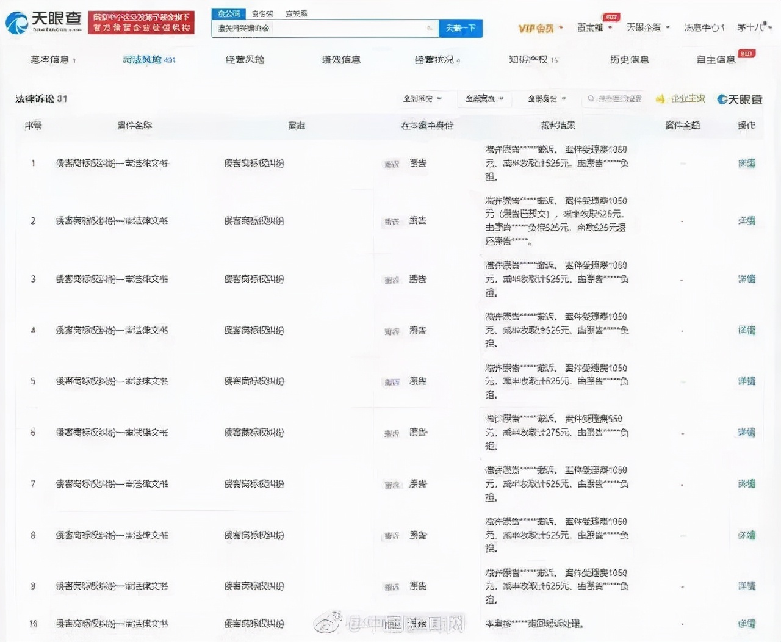Click the 企业主页 crown icon near table top
The image size is (781, 642).
(x=659, y=98)
